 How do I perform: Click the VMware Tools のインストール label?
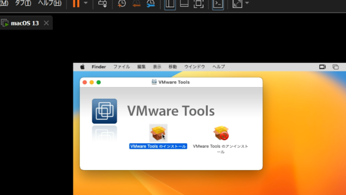click(x=158, y=146)
